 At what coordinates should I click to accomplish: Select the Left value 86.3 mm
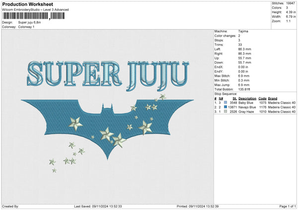click(x=244, y=49)
